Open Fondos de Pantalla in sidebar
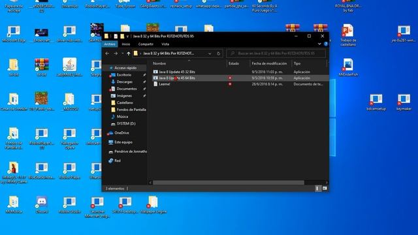Screen dimensions: 418x235 131,110
